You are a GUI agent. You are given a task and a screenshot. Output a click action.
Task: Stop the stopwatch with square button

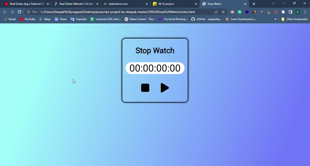pyautogui.click(x=145, y=88)
